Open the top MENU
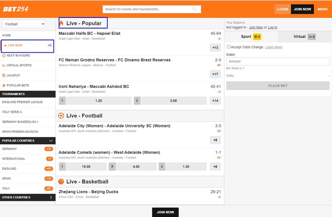This screenshot has height=217, width=332. coord(322,9)
